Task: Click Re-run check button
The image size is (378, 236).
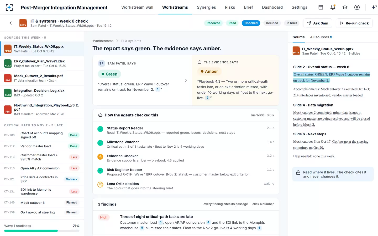Action: click(x=354, y=23)
